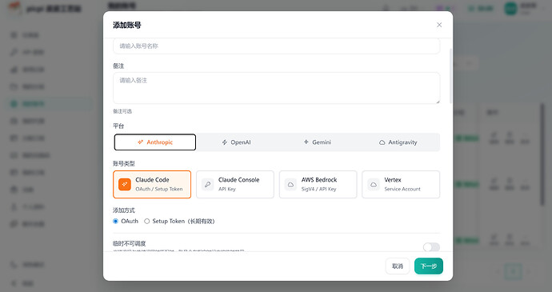Close the 添加账号 dialog with the X
The height and width of the screenshot is (292, 552).
pos(439,25)
